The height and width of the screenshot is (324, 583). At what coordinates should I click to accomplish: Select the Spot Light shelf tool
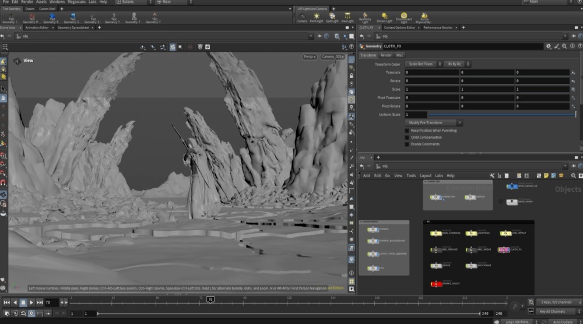tap(332, 17)
